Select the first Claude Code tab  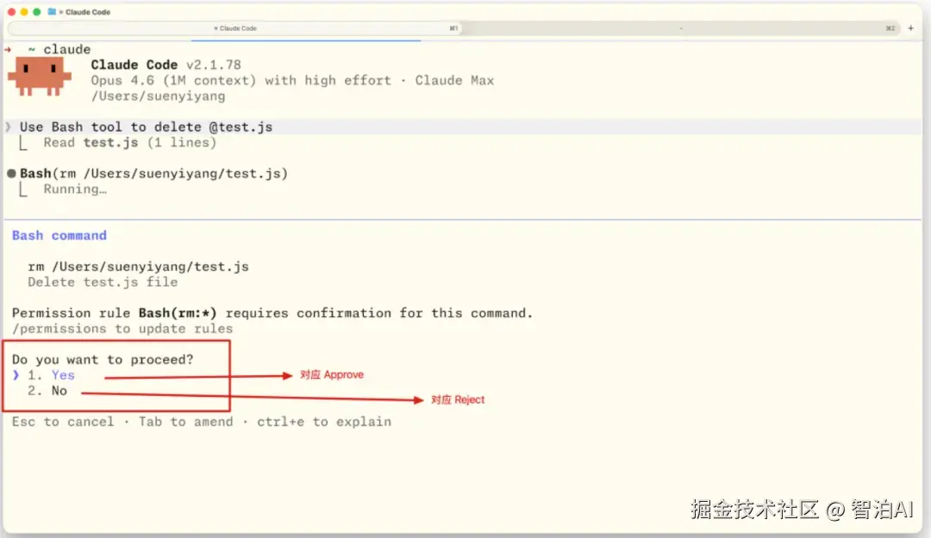(235, 28)
